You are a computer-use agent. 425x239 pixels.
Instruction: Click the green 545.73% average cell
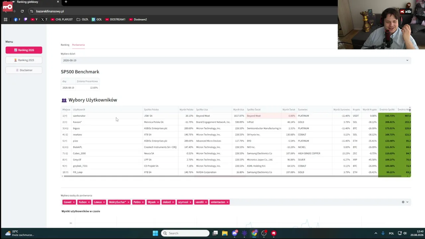point(387,116)
